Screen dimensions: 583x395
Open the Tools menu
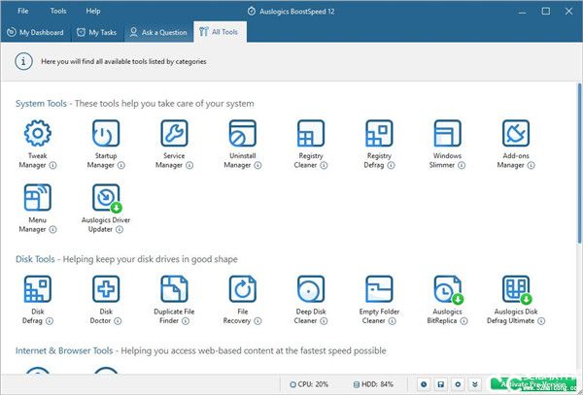tap(58, 11)
